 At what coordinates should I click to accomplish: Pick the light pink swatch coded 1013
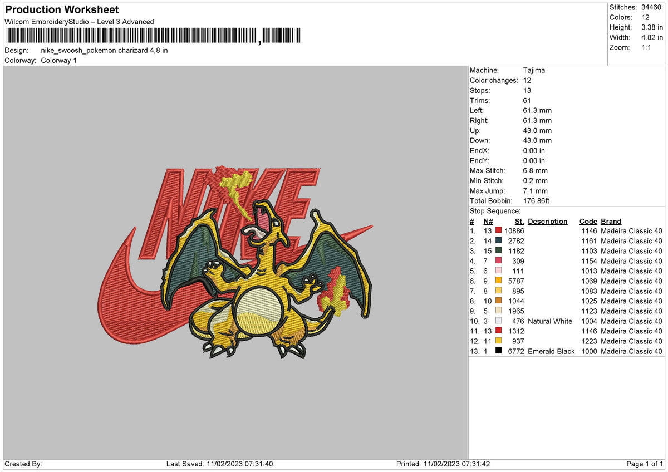[x=497, y=271]
